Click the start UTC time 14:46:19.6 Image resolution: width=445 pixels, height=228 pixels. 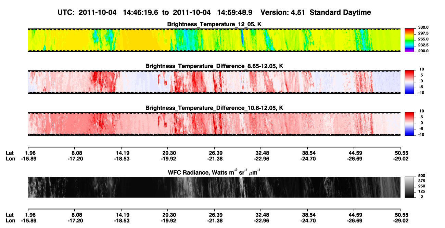141,12
